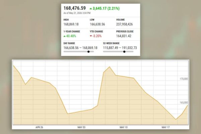
Task: Click the low value 166,638.56
Action: click(x=97, y=24)
